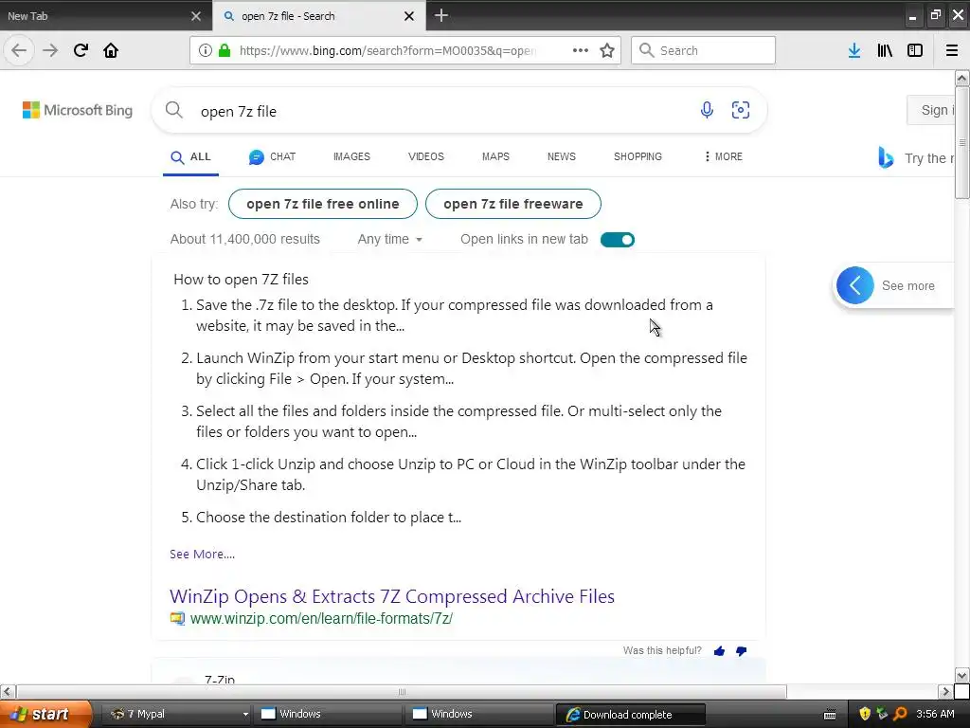Click the vertical scrollbar up arrow
Image resolution: width=970 pixels, height=728 pixels.
[962, 78]
